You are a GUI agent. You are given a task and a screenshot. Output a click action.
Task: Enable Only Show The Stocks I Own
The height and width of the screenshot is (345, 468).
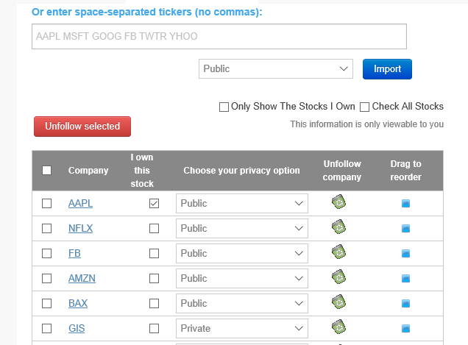click(224, 107)
